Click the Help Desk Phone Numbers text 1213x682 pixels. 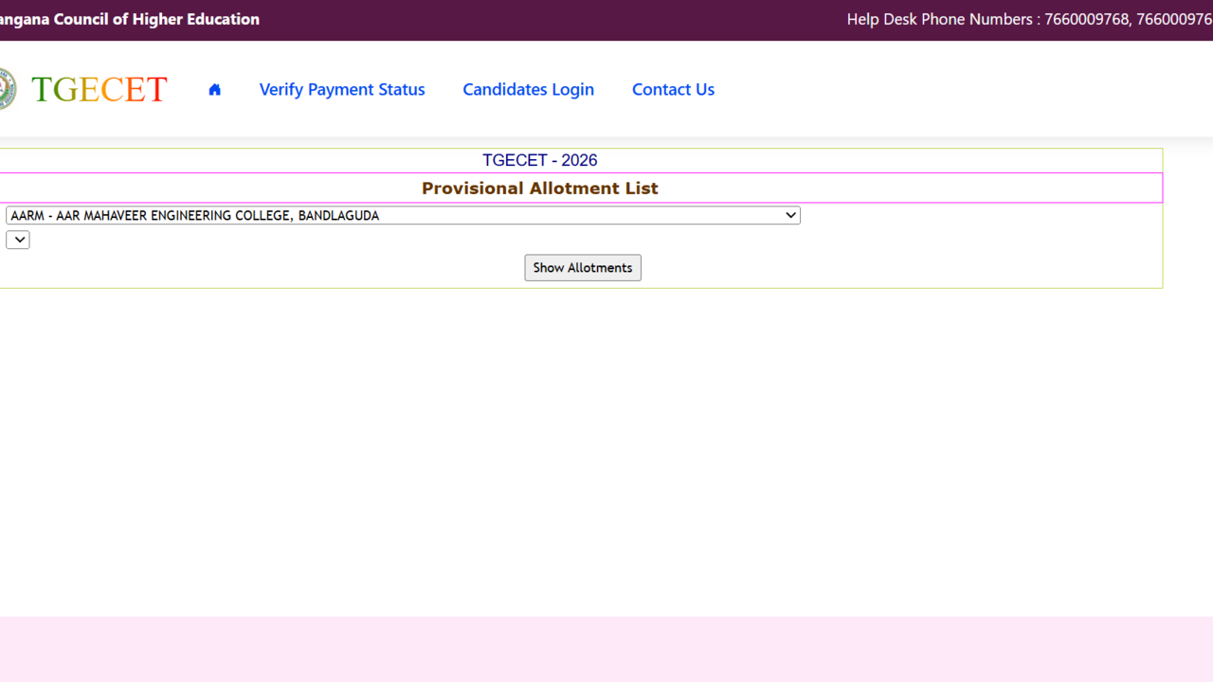[x=1029, y=19]
